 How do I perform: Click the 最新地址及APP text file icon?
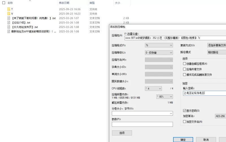9,32
